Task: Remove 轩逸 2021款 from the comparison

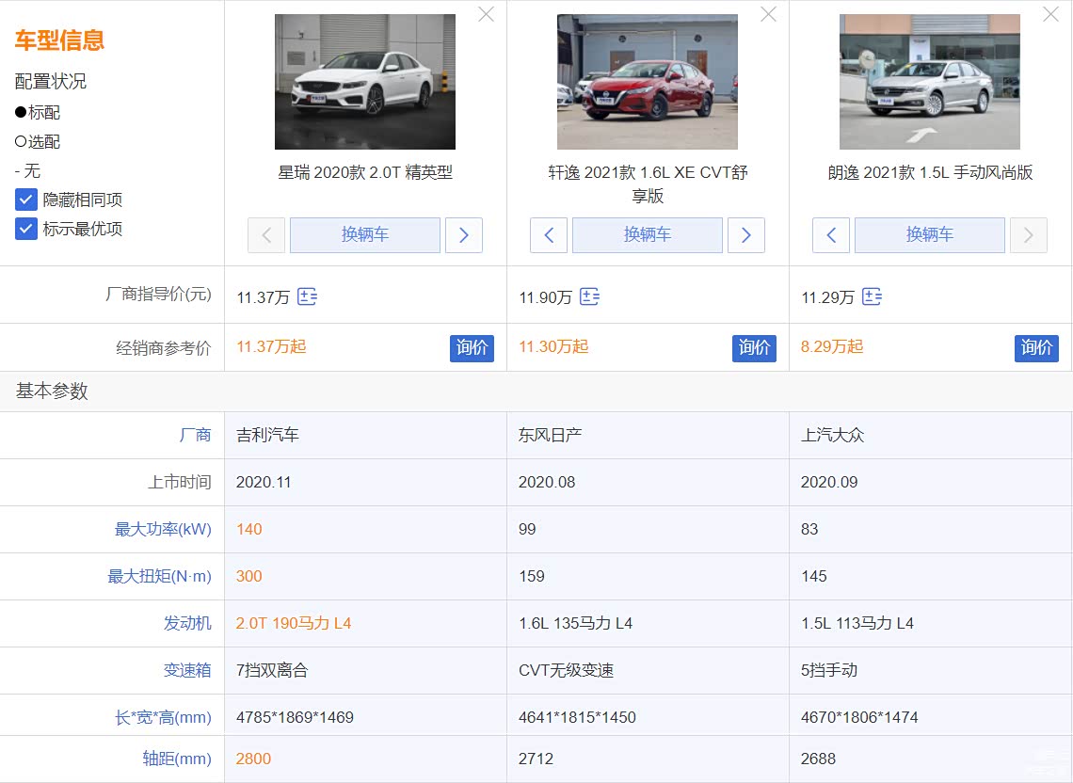Action: click(768, 14)
